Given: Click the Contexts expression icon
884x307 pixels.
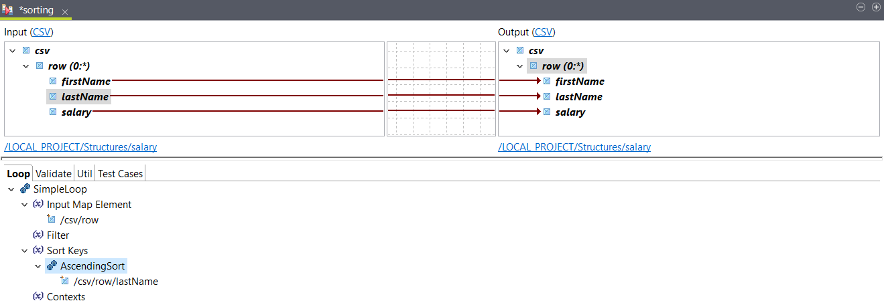Looking at the screenshot, I should coord(38,296).
